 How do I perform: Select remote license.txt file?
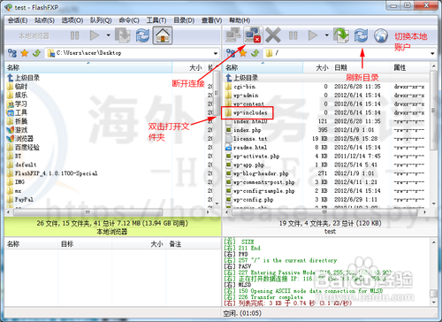tap(247, 139)
